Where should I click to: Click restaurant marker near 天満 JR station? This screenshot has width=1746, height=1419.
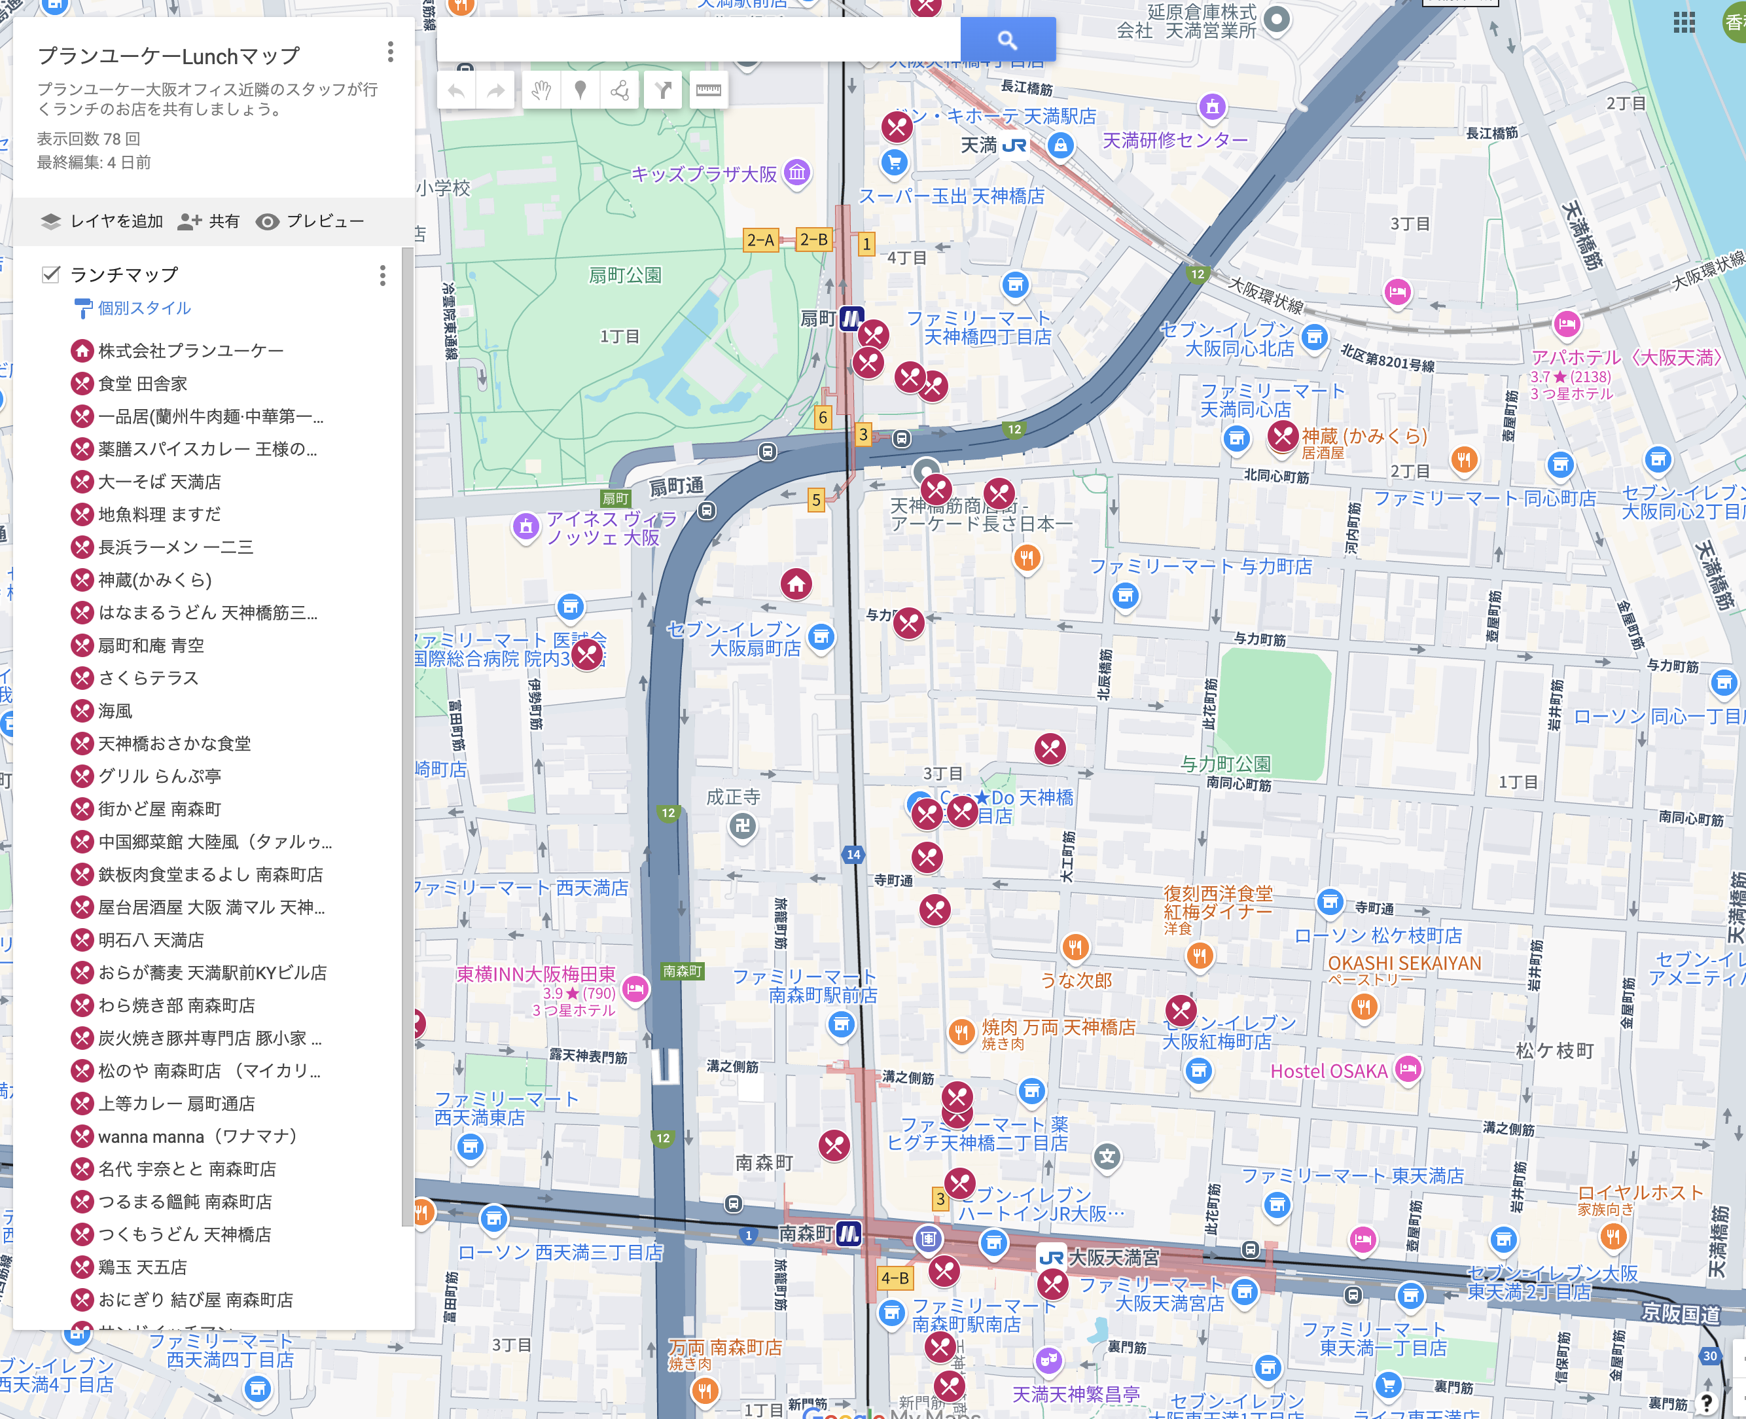[x=897, y=128]
